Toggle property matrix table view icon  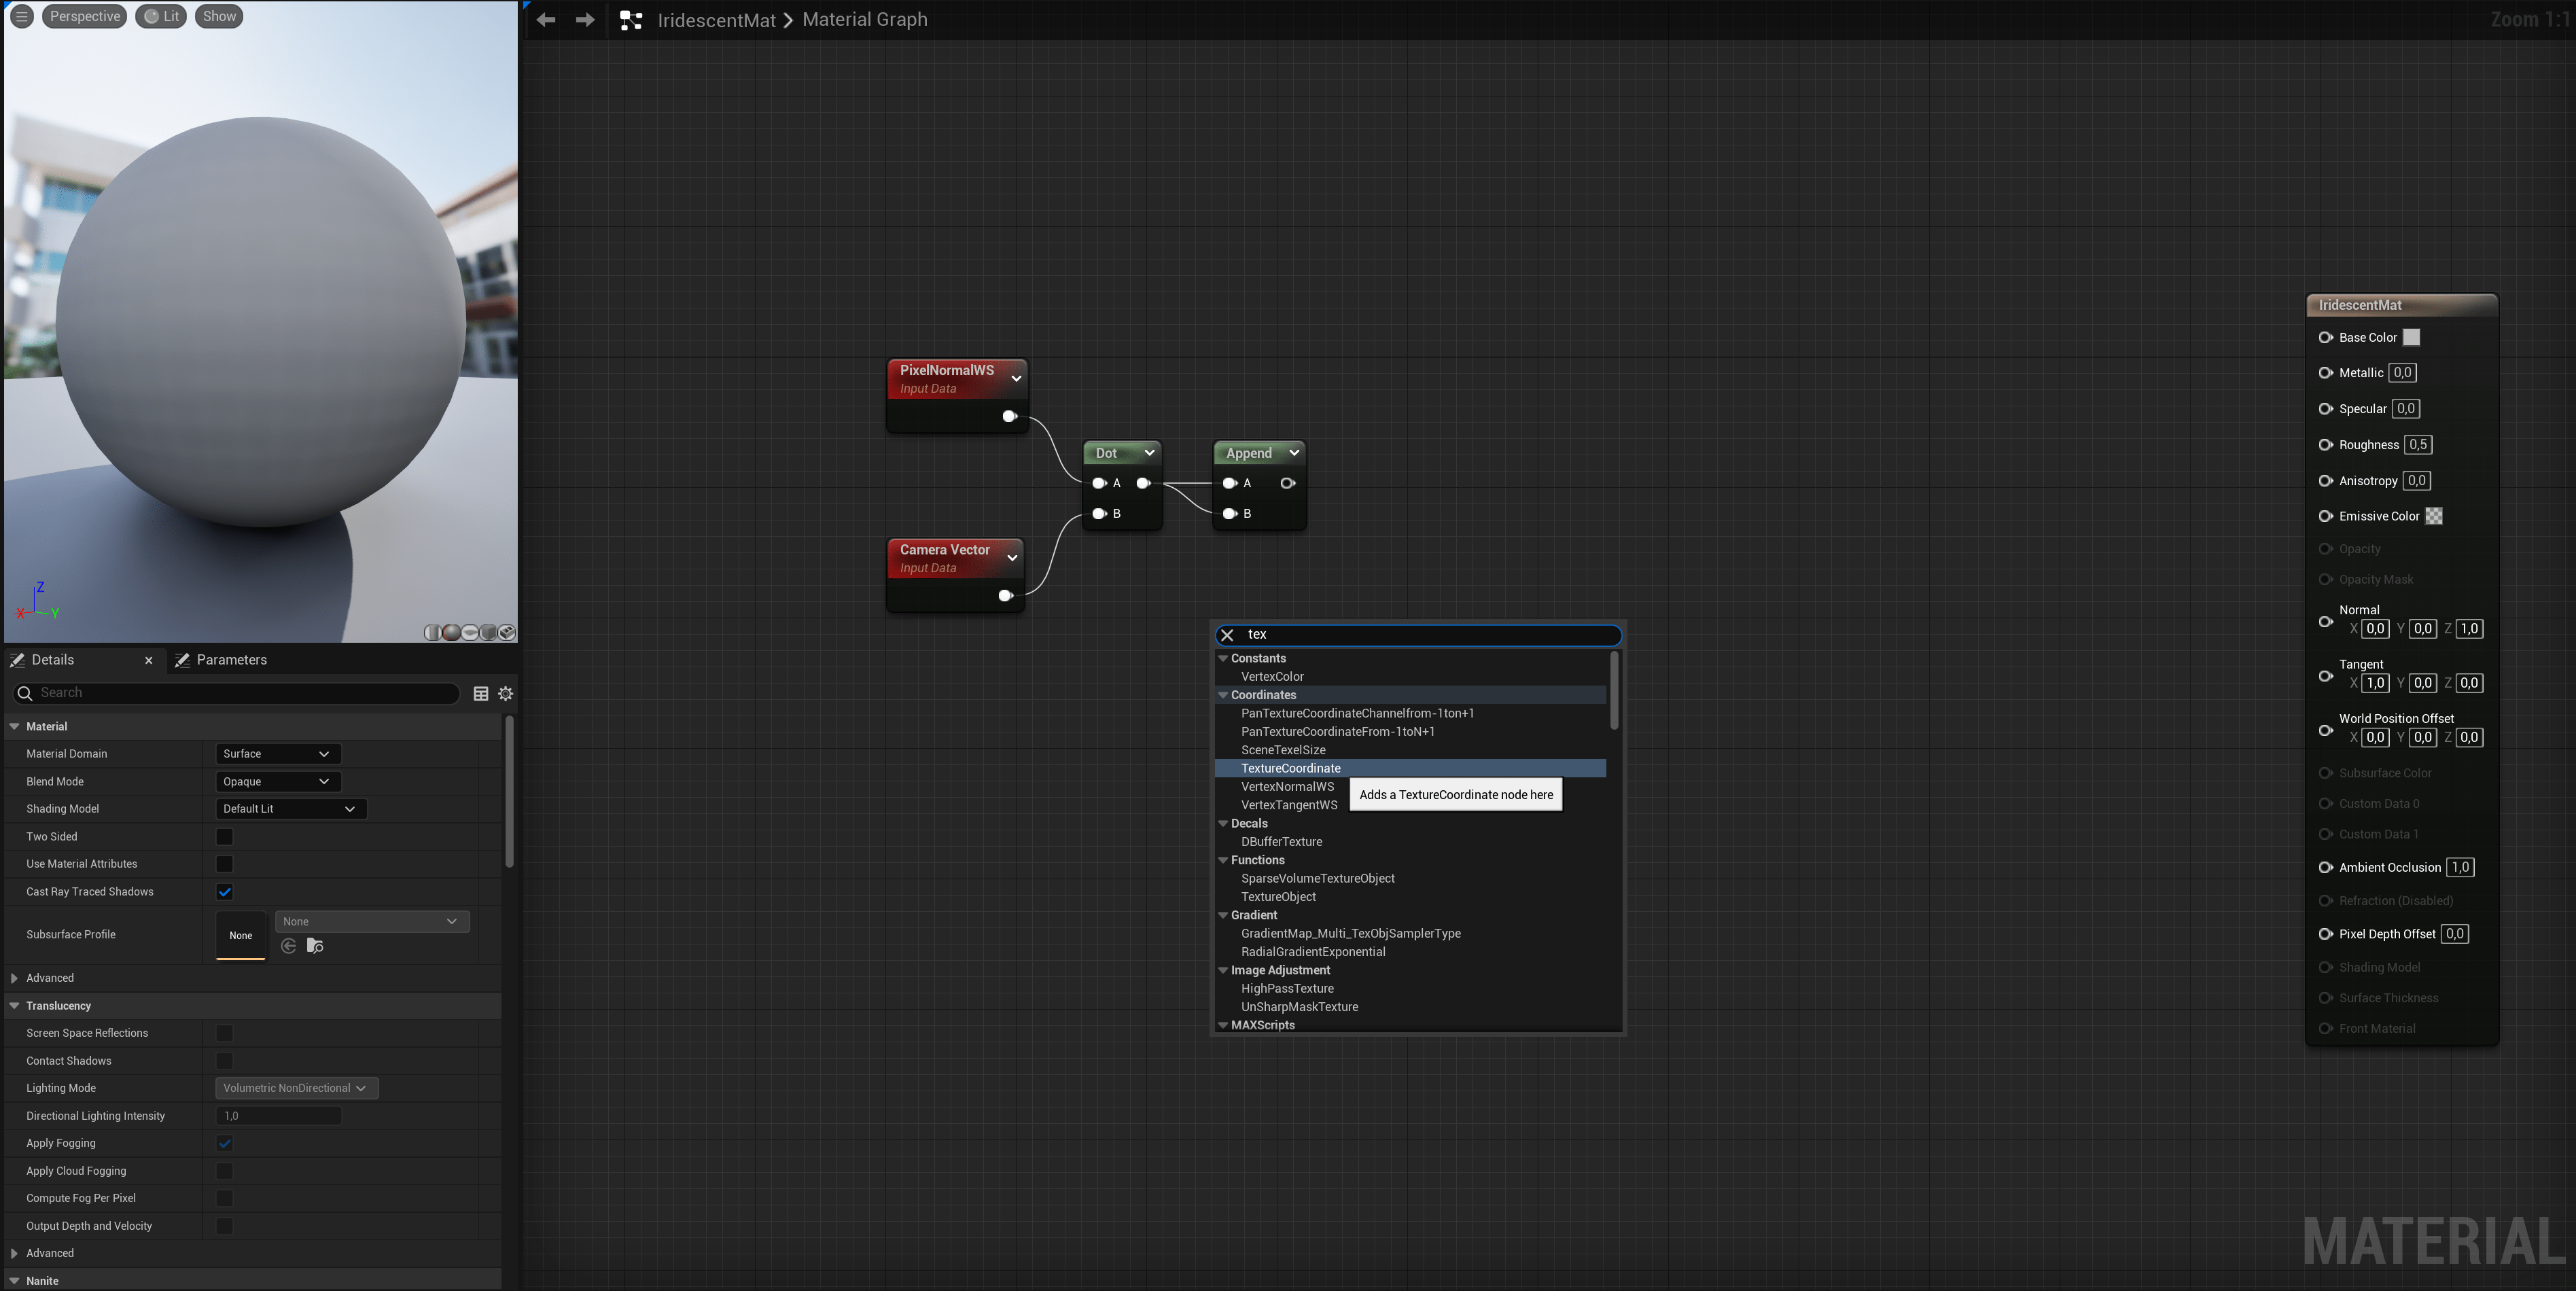(x=481, y=693)
